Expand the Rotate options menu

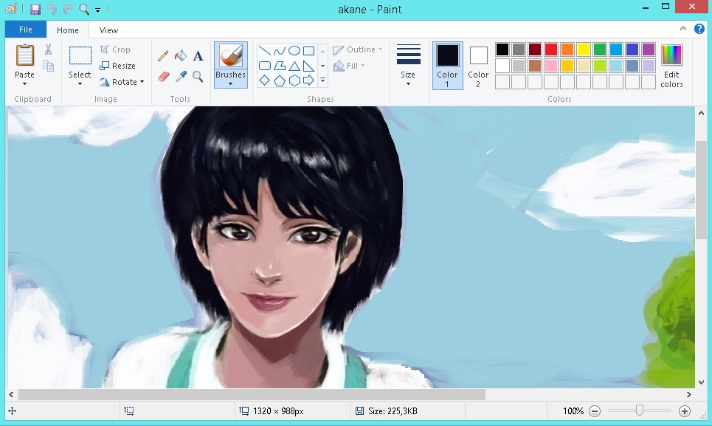click(142, 82)
